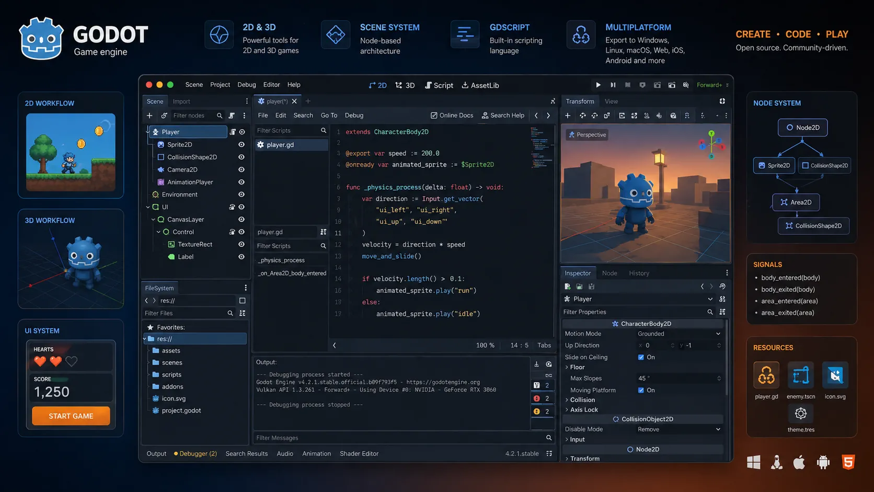Toggle visibility of the Sprite2D node

(x=241, y=144)
